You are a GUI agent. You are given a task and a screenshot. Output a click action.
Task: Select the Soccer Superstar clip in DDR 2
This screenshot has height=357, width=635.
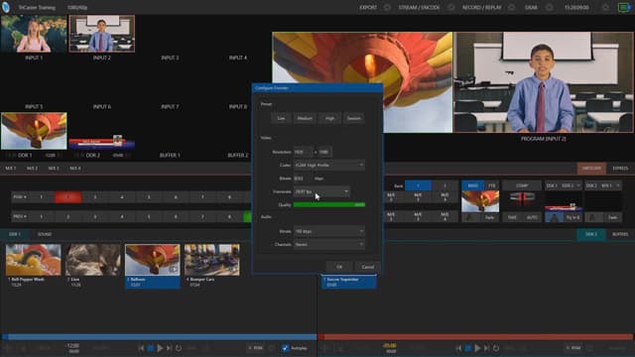point(348,282)
